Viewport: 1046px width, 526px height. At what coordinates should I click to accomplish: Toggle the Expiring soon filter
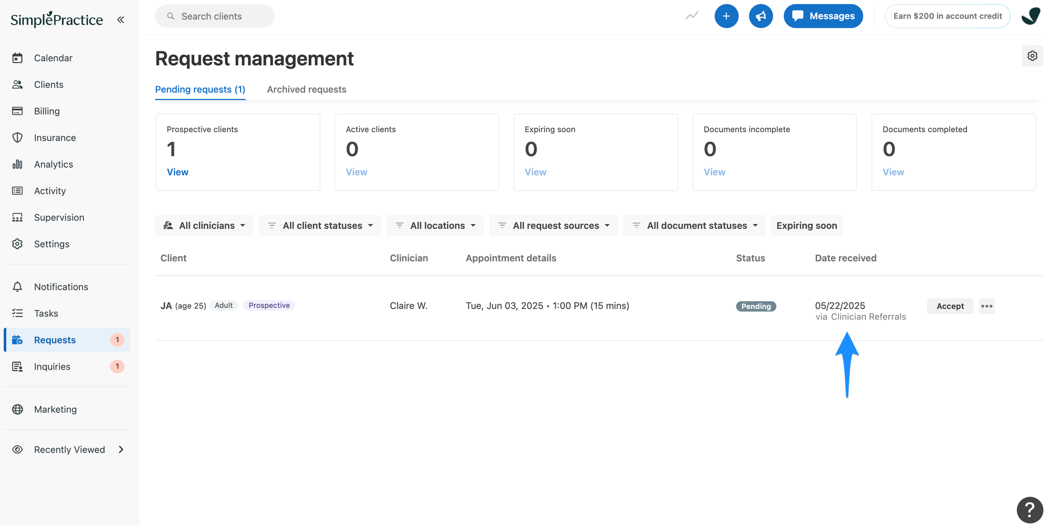(x=806, y=226)
